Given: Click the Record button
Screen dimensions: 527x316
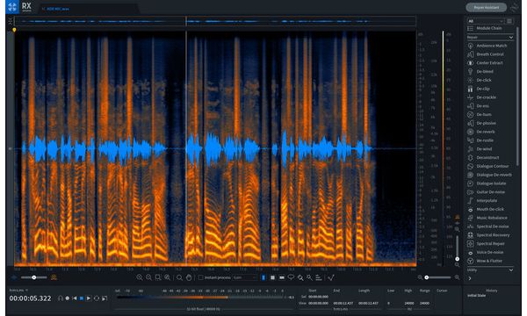Looking at the screenshot, I should (68, 298).
